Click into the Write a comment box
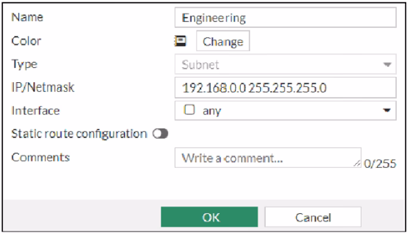The width and height of the screenshot is (408, 234). click(x=268, y=158)
